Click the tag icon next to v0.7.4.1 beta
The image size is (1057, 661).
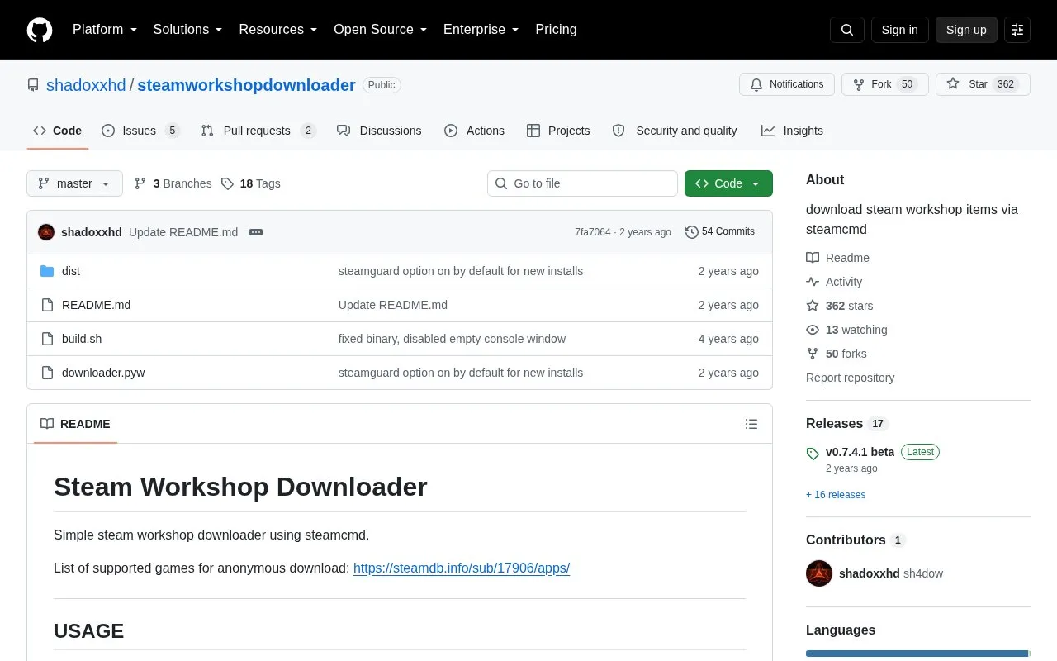click(x=813, y=453)
